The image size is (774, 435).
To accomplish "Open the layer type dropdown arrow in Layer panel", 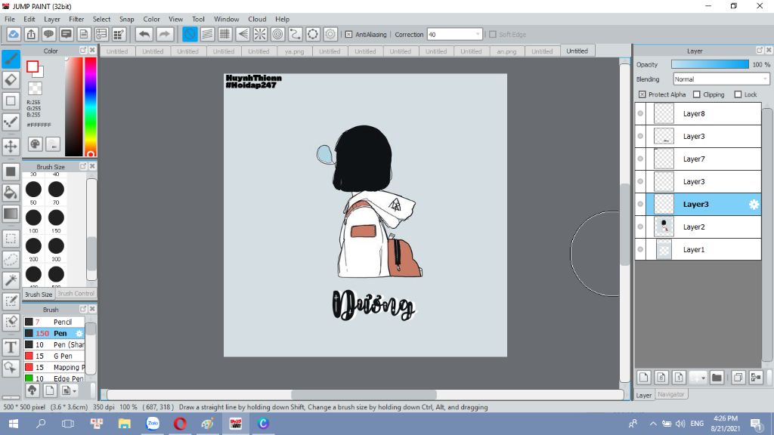I will (x=704, y=378).
